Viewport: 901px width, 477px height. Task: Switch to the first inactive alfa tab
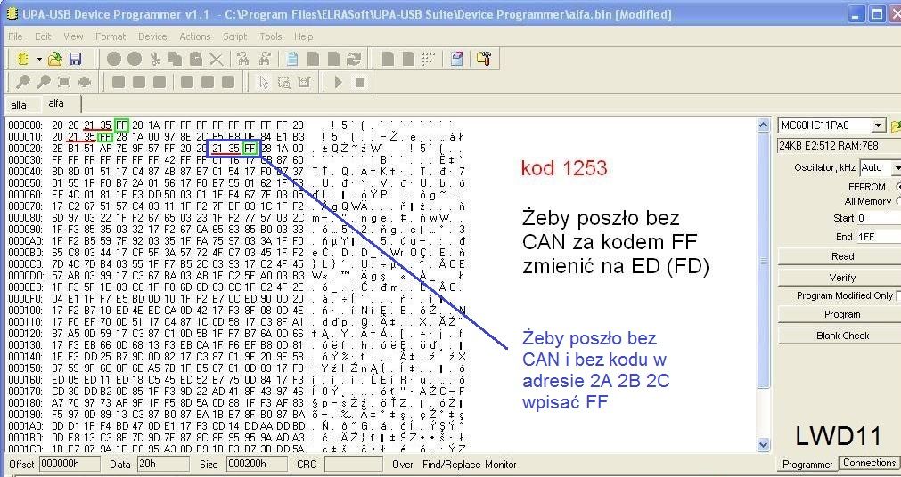coord(19,105)
